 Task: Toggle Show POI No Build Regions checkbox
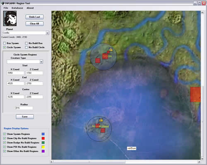point(5,147)
